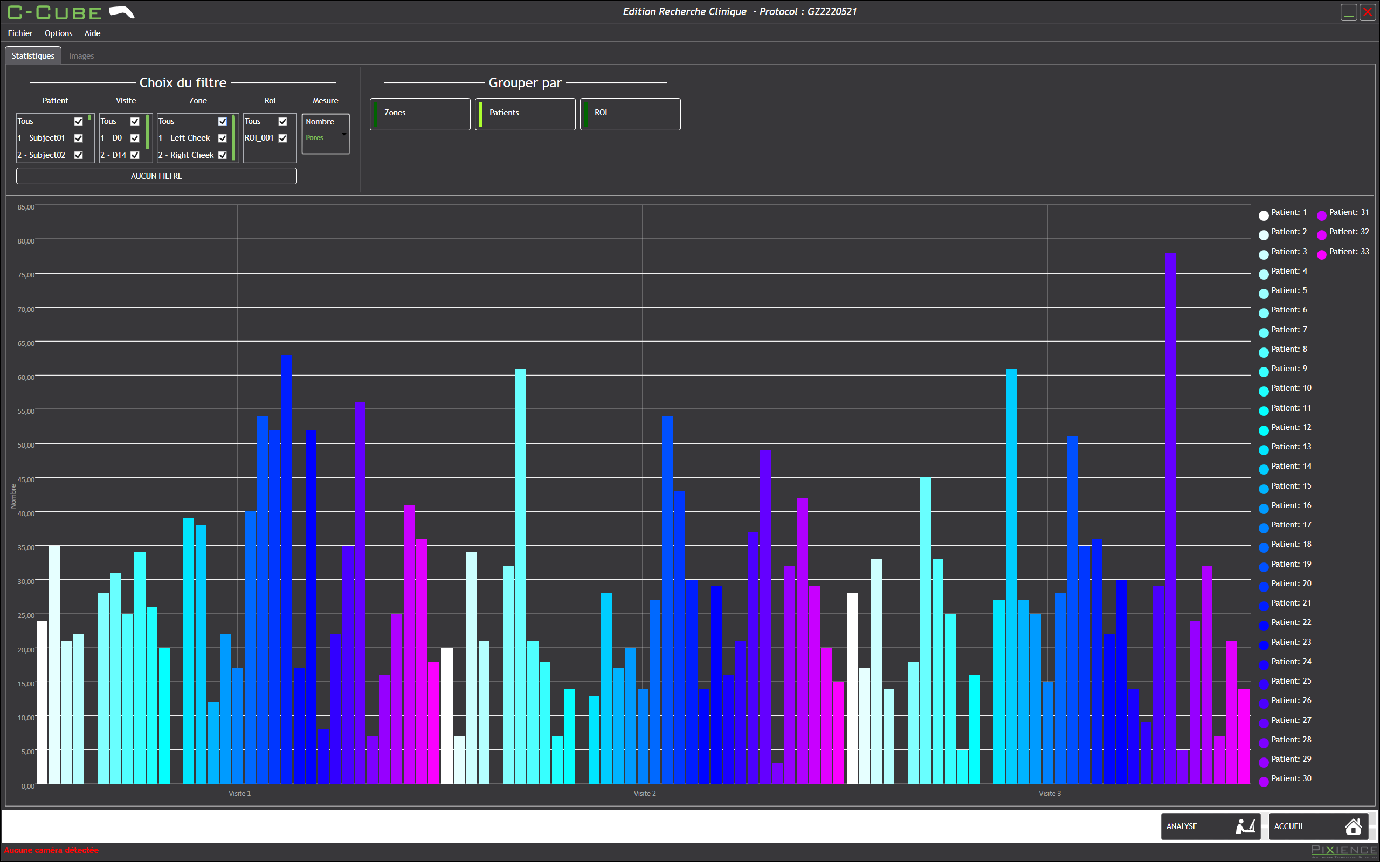Group by Patients

(525, 114)
